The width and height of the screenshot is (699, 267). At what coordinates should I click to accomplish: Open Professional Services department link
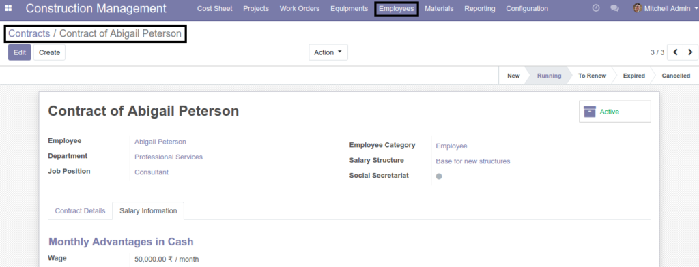coord(169,157)
